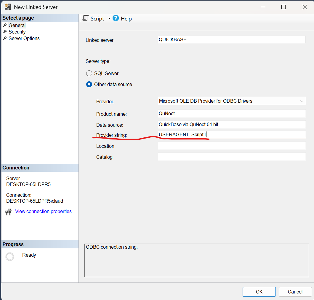Click the connection plug icon
This screenshot has height=300, width=314.
tap(9, 212)
